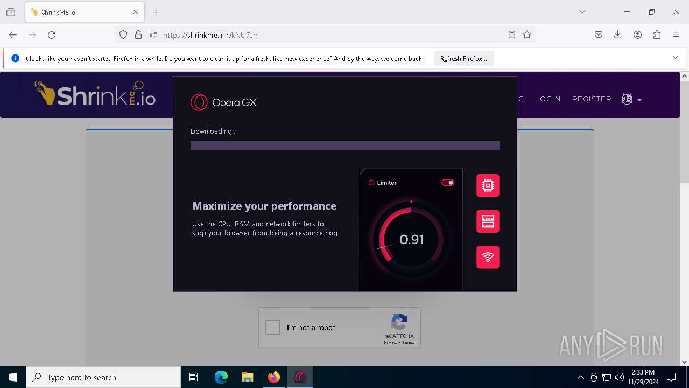This screenshot has height=388, width=689.
Task: Open the Extensions menu
Action: [657, 34]
